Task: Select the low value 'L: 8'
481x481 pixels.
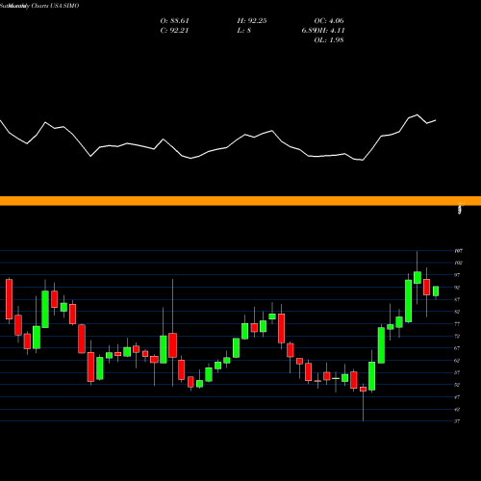Action: pyautogui.click(x=244, y=31)
